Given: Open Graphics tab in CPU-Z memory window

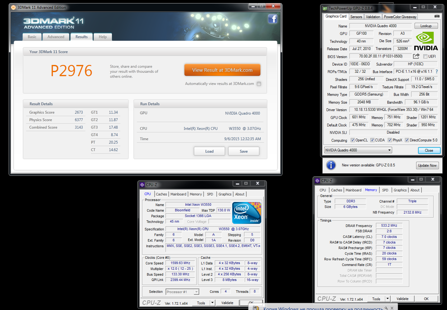Looking at the screenshot, I should tap(400, 190).
